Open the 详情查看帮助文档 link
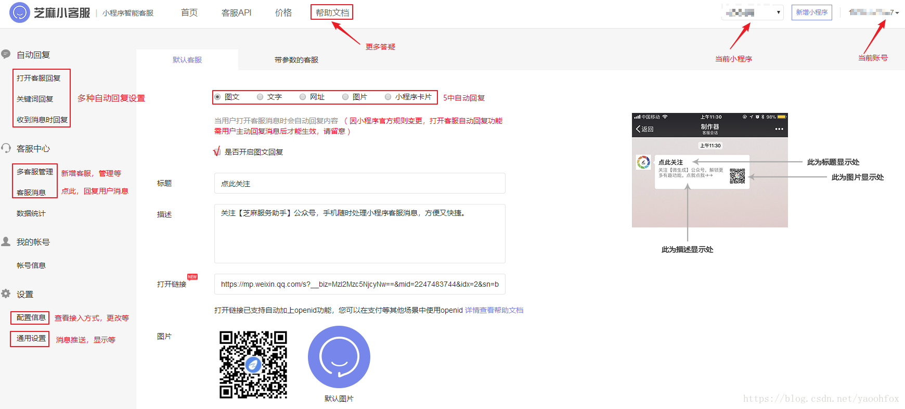This screenshot has height=409, width=905. coord(494,310)
